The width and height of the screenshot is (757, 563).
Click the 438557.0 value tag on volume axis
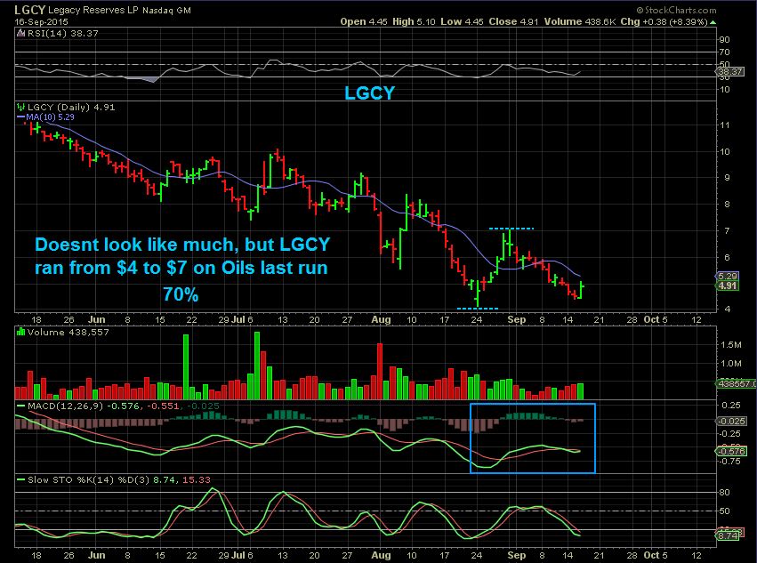(x=736, y=384)
